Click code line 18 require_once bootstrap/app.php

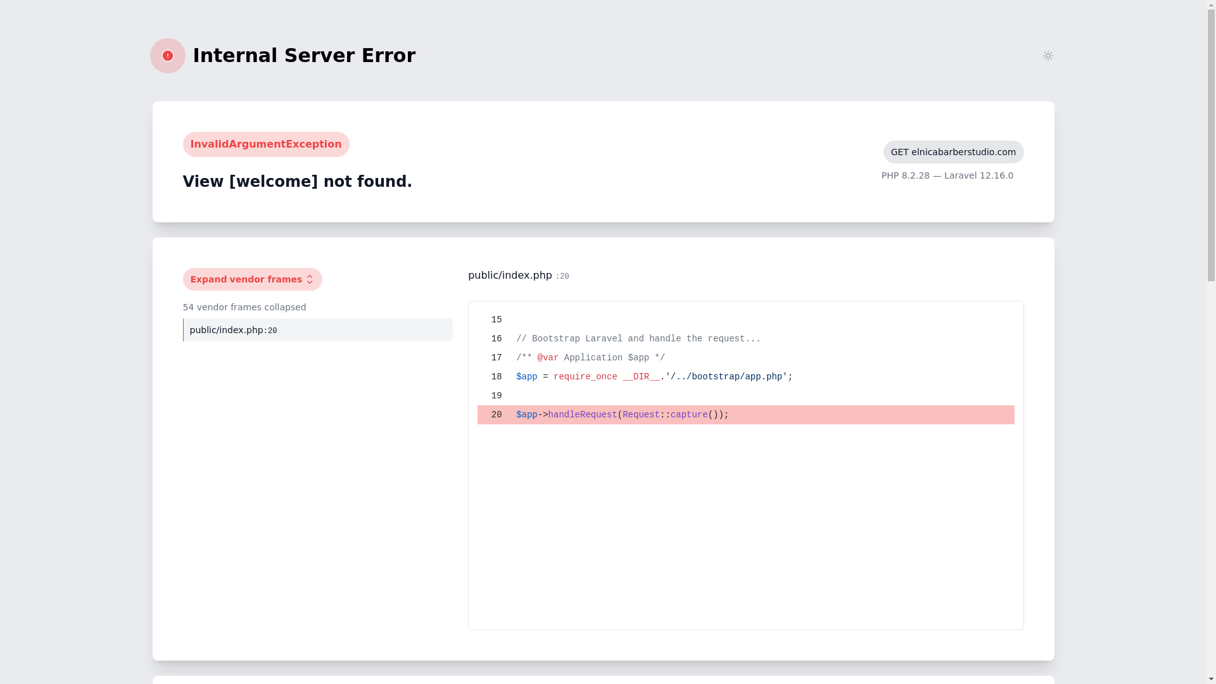tap(745, 377)
